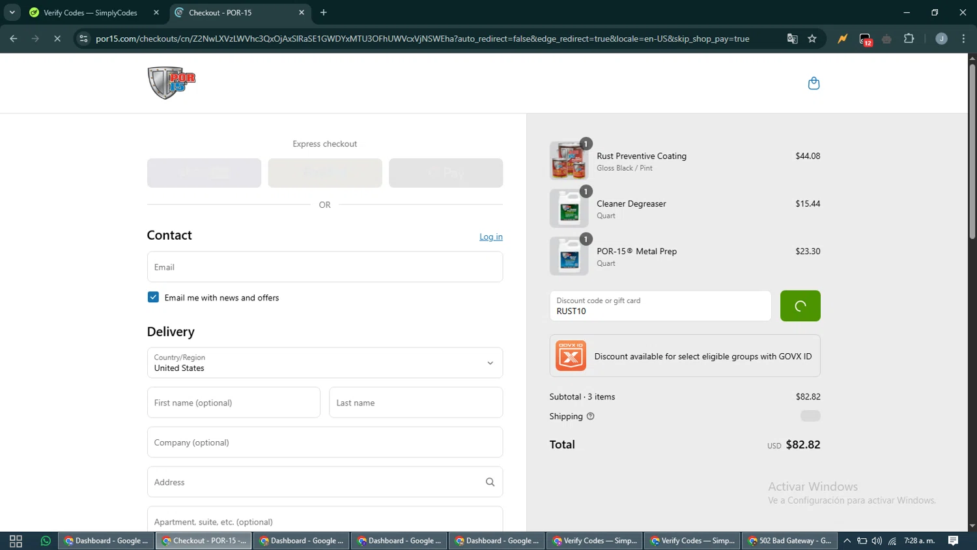Open the browser profile avatar
The image size is (977, 550).
pos(941,39)
